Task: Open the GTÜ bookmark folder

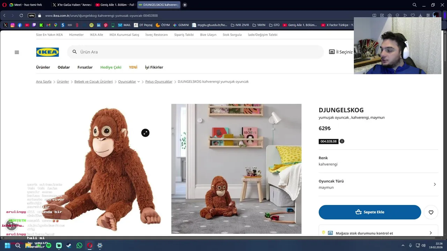Action: pyautogui.click(x=274, y=25)
